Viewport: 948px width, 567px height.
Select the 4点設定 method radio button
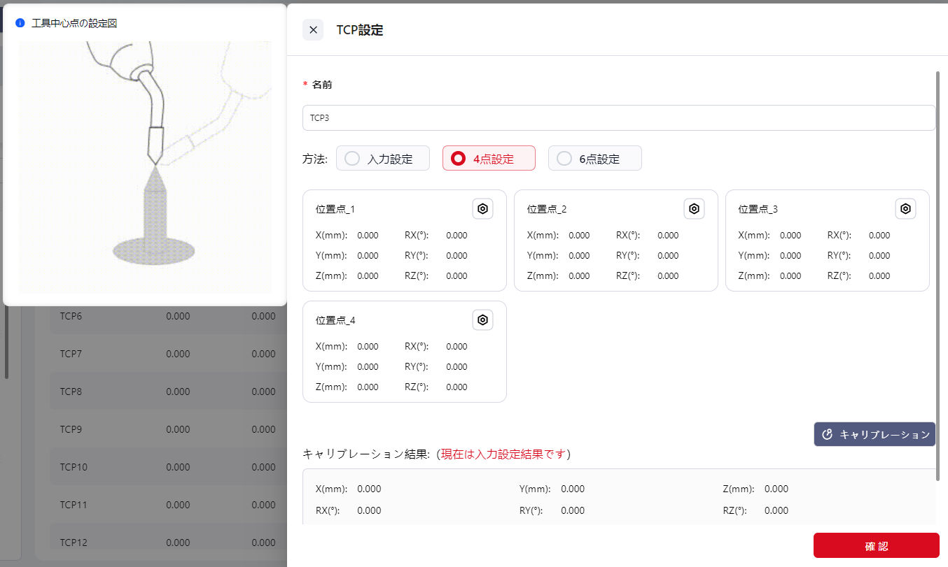[459, 159]
